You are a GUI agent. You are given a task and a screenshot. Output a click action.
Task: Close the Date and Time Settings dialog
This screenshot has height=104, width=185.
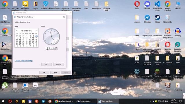tap(64, 17)
